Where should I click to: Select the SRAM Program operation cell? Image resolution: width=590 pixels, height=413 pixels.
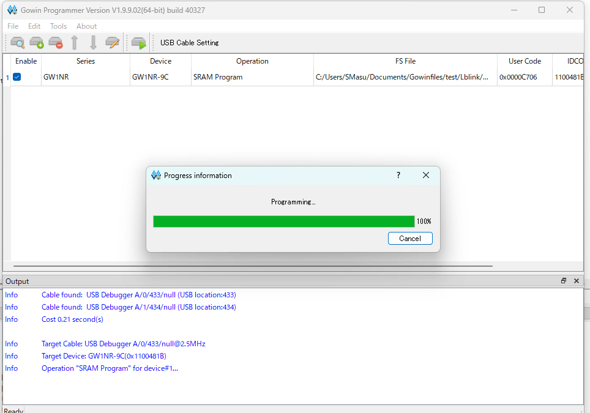click(252, 76)
